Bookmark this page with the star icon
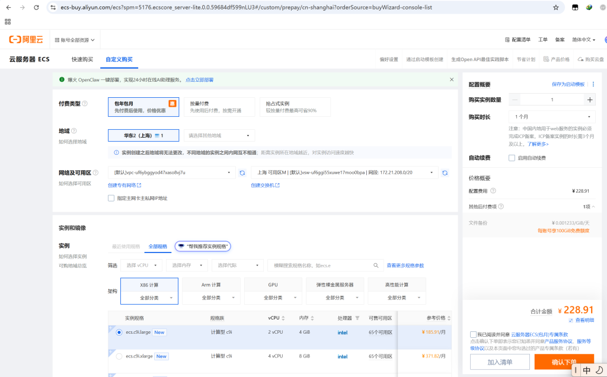607x377 pixels. coord(555,8)
